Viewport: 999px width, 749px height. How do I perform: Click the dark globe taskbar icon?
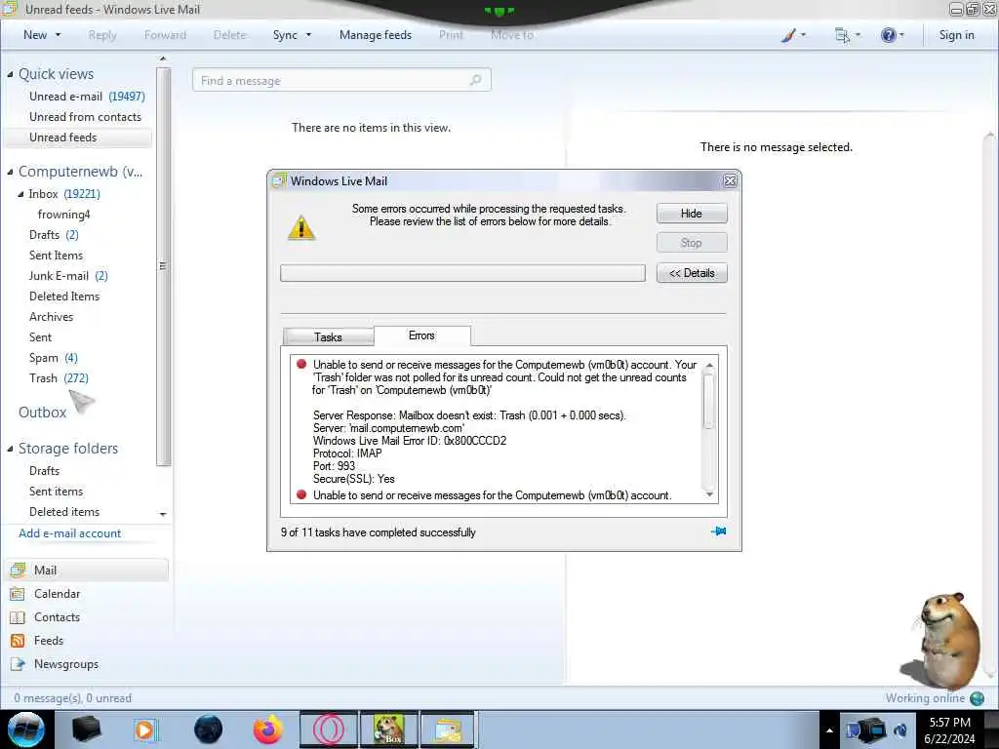pos(208,729)
